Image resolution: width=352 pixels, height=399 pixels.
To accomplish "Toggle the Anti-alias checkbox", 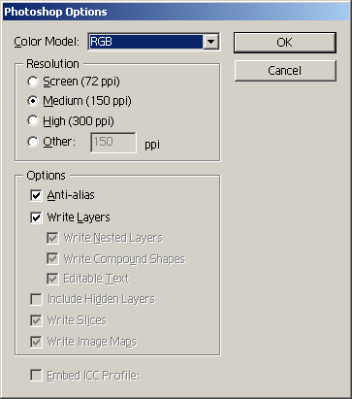I will 36,195.
